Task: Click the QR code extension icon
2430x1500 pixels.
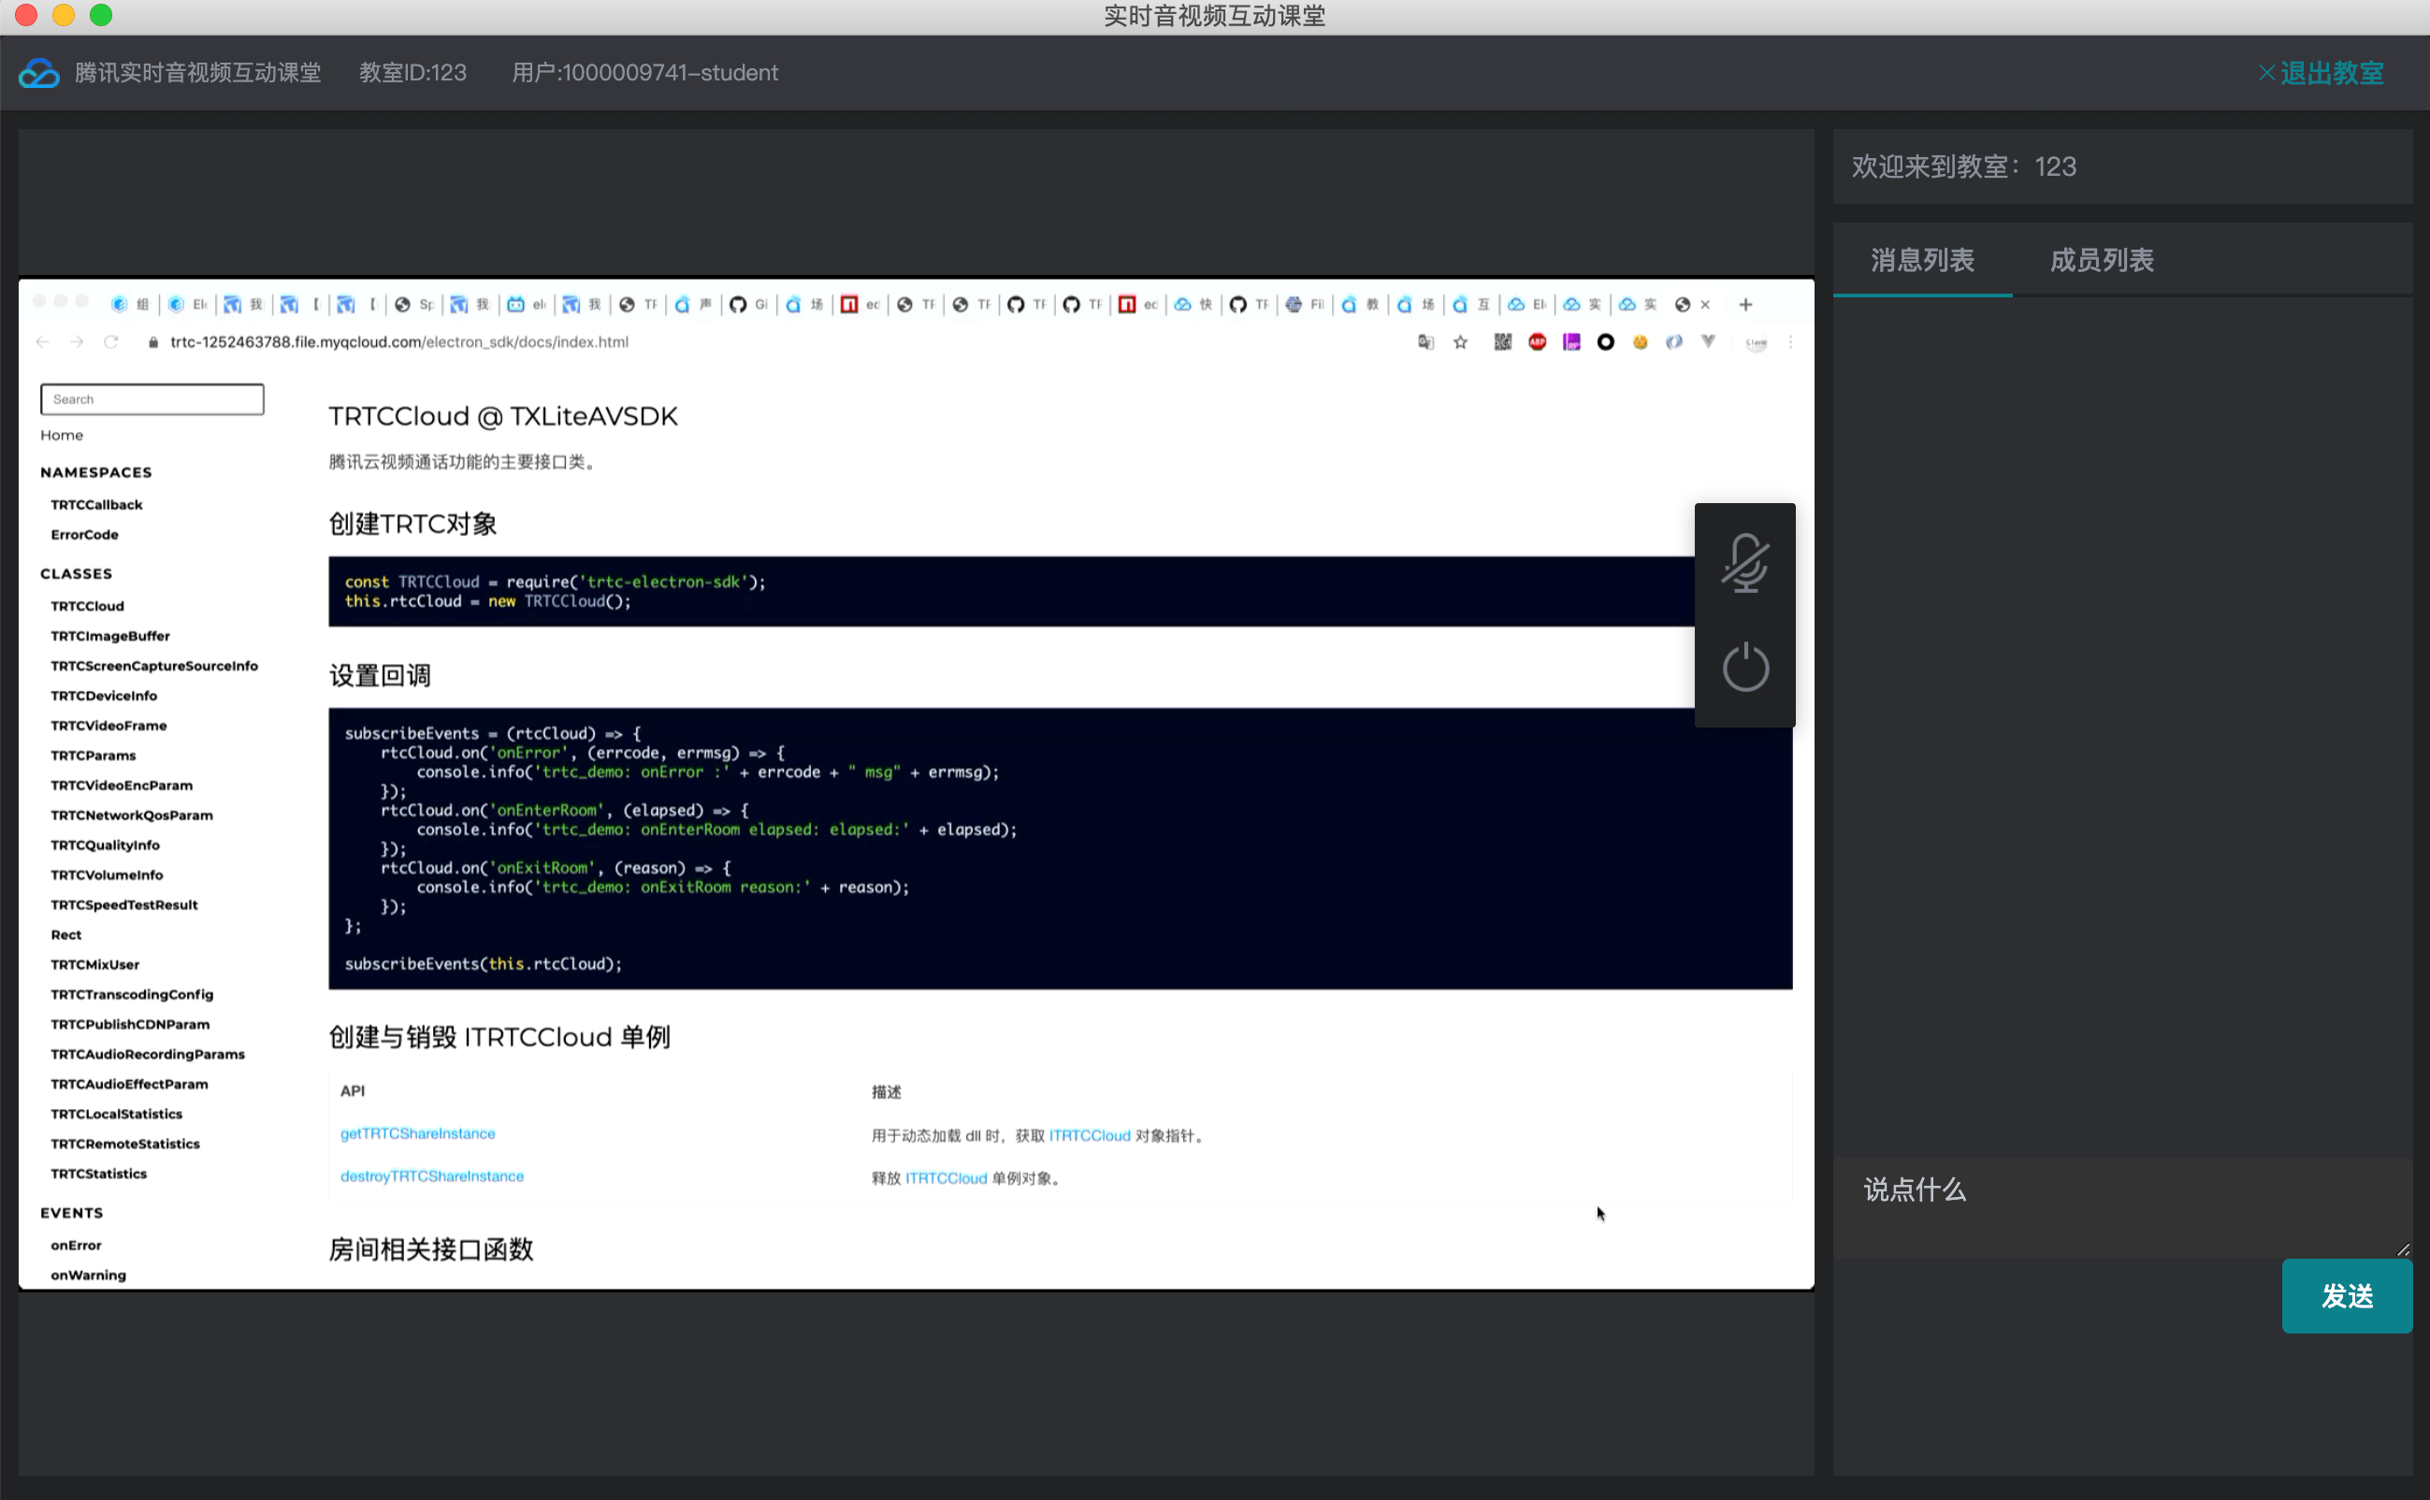Action: click(x=1502, y=342)
